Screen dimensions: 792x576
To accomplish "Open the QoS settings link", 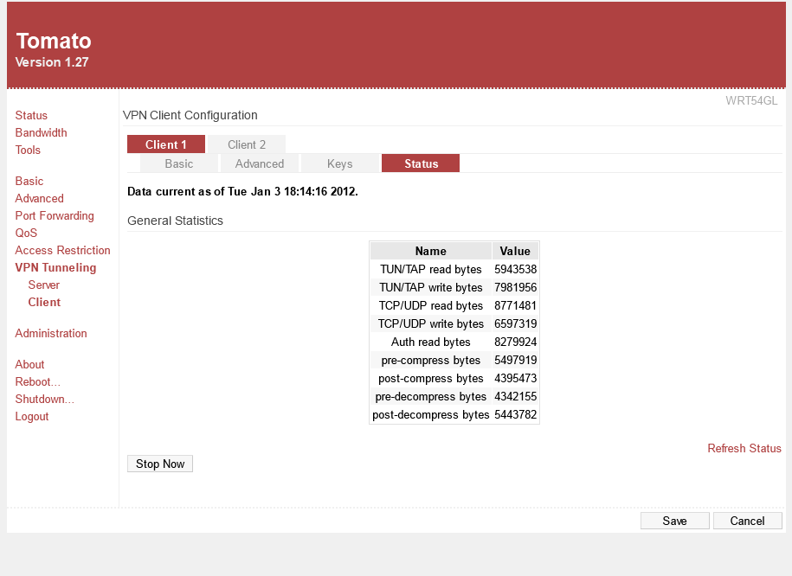I will (26, 233).
